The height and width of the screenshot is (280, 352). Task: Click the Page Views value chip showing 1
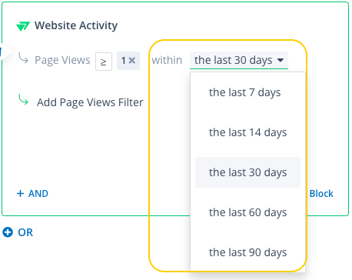coord(128,61)
